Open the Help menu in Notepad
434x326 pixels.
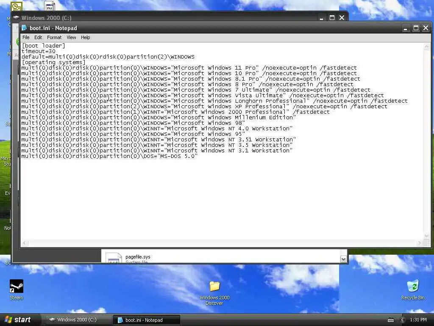[85, 37]
